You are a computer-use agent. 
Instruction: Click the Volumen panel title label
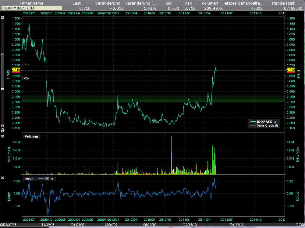click(31, 136)
